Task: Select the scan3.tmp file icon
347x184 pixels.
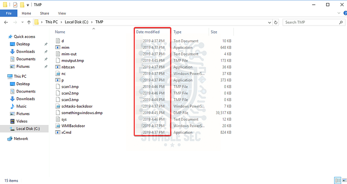Action: pos(58,100)
